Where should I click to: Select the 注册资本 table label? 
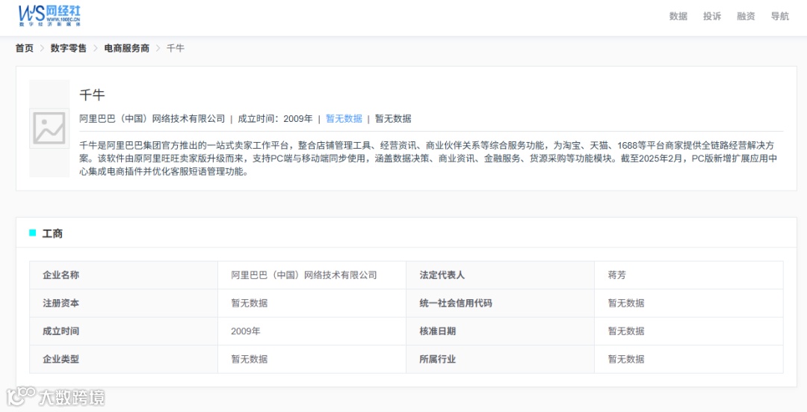point(61,303)
